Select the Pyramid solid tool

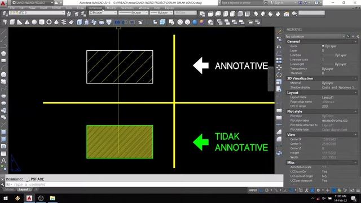pyautogui.click(x=56, y=22)
